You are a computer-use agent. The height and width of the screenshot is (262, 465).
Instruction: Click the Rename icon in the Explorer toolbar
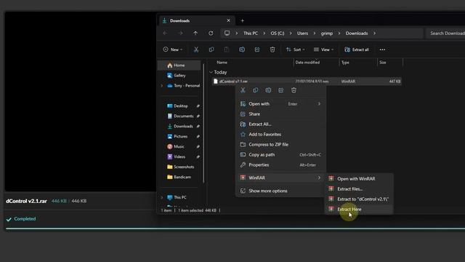coord(242,49)
